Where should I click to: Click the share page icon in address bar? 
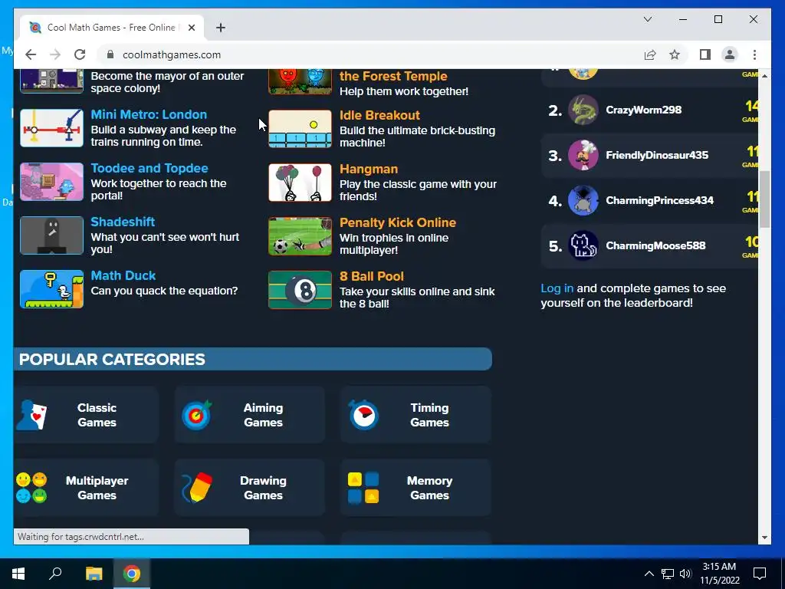coord(650,54)
